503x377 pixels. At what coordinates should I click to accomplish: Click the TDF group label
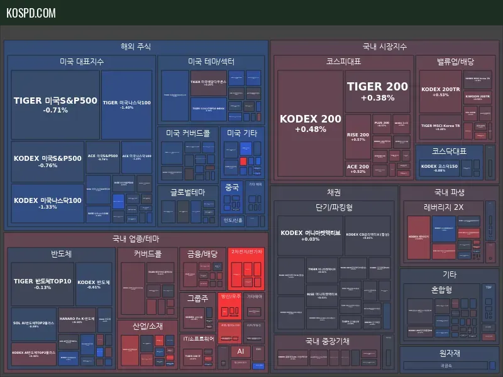pos(489,287)
